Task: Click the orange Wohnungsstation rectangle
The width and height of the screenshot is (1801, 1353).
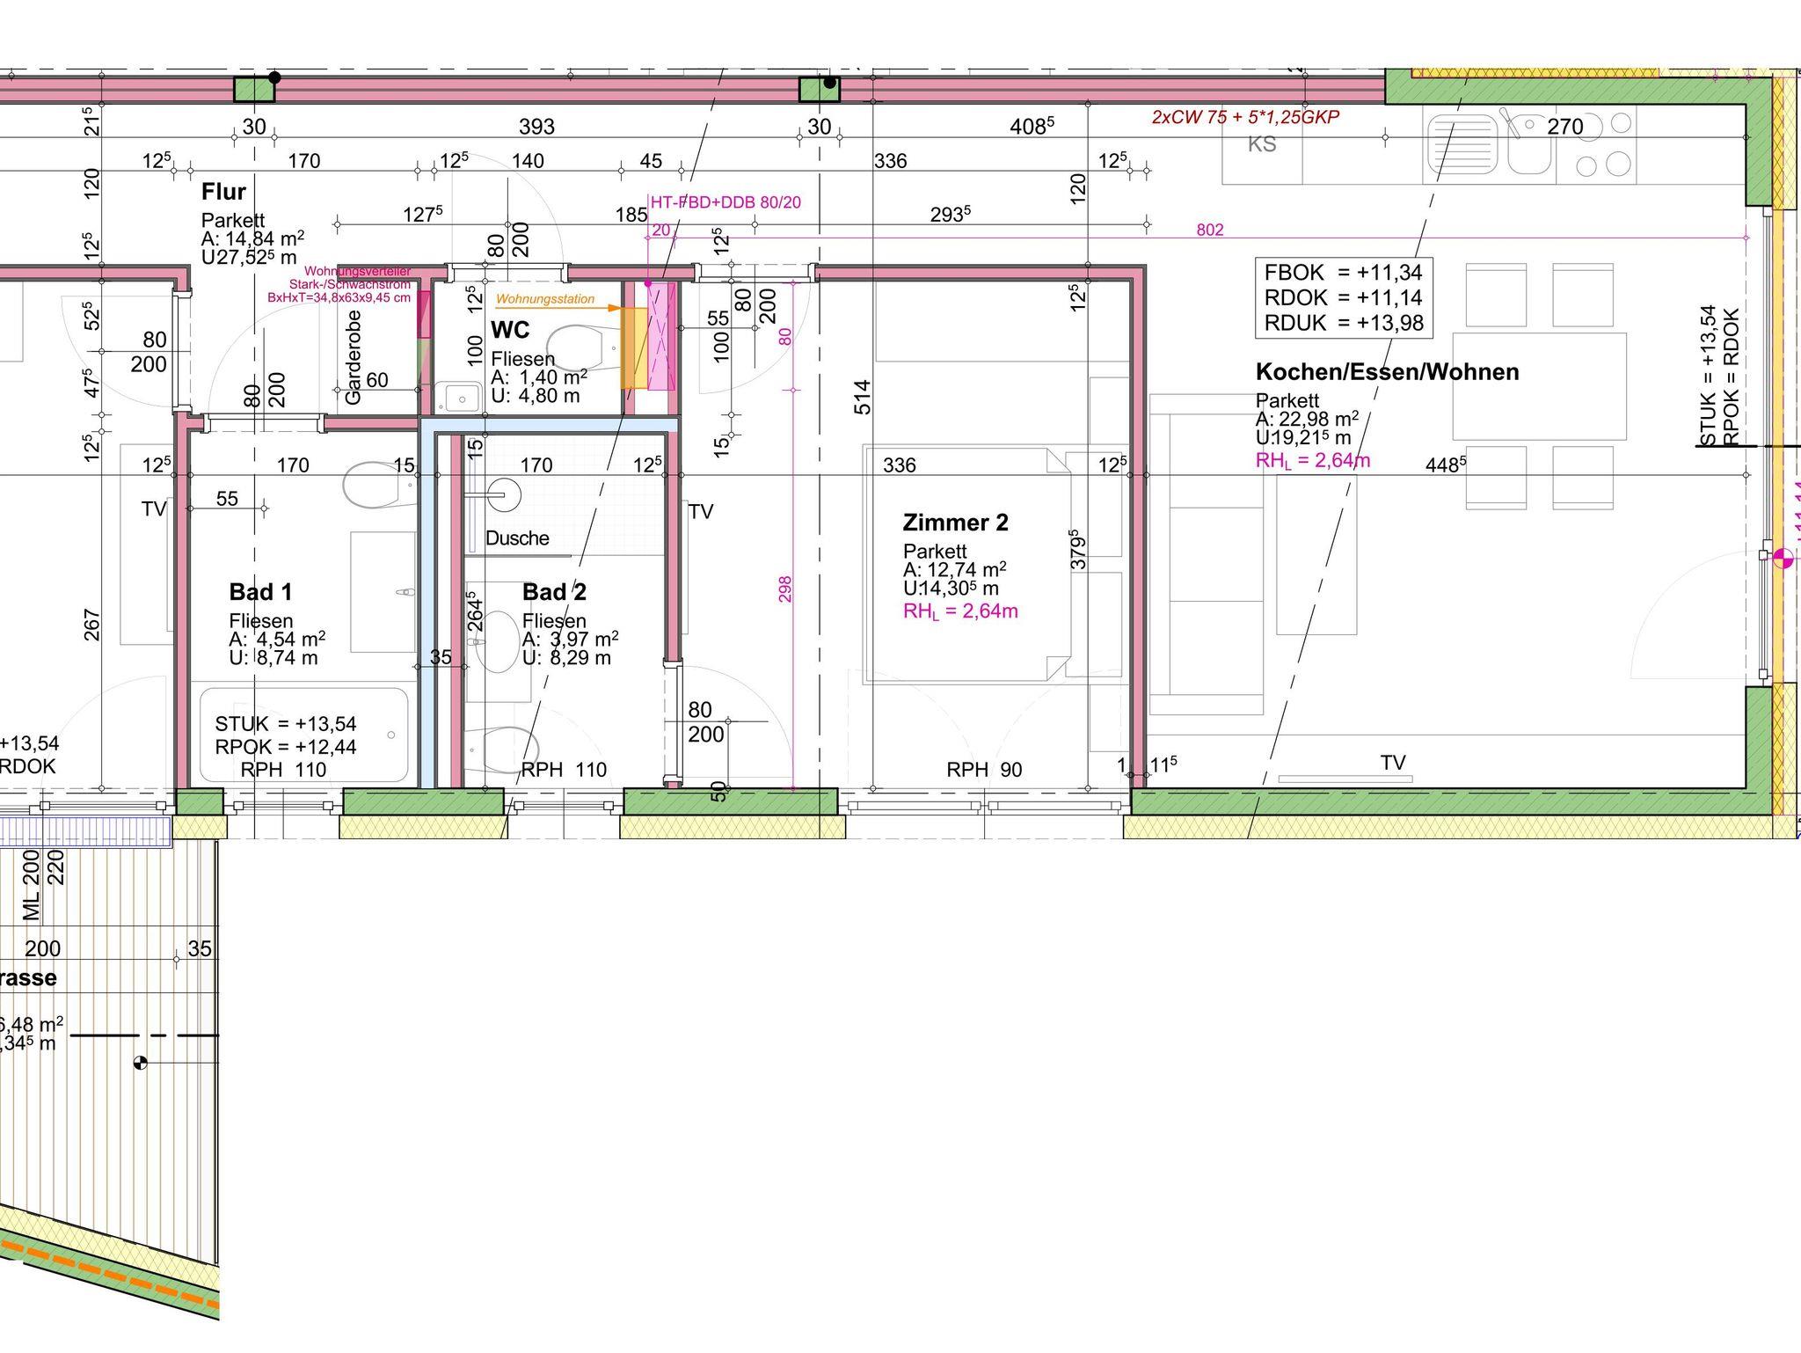Action: (x=633, y=348)
